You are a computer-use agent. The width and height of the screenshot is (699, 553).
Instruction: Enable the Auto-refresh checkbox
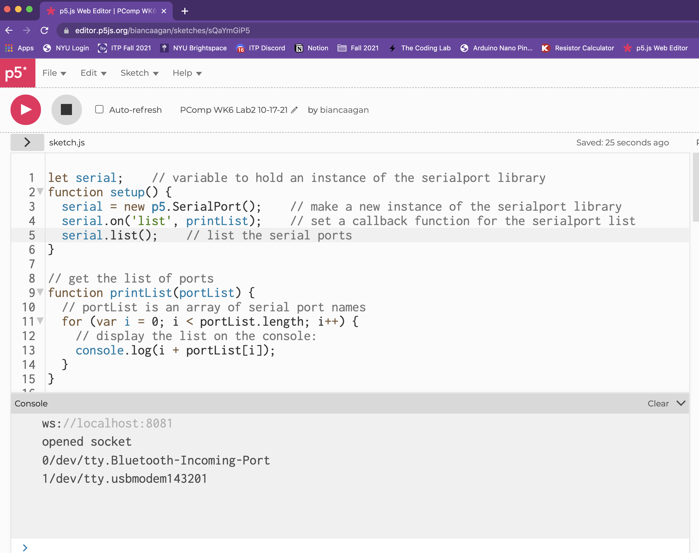coord(100,109)
